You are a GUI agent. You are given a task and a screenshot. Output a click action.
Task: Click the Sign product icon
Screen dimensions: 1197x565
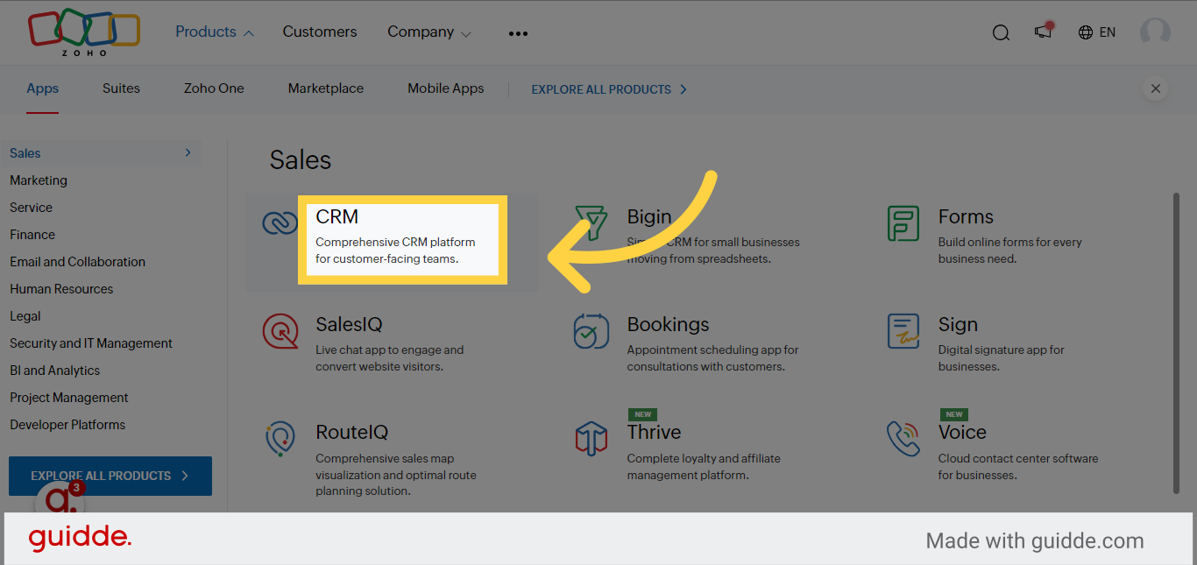pyautogui.click(x=903, y=331)
